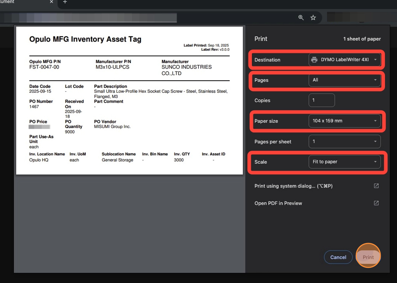Click the asset tag print preview page
This screenshot has height=283, width=397.
click(129, 100)
